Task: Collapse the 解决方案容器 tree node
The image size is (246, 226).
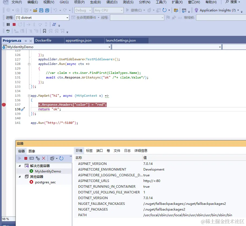Action: click(20, 166)
